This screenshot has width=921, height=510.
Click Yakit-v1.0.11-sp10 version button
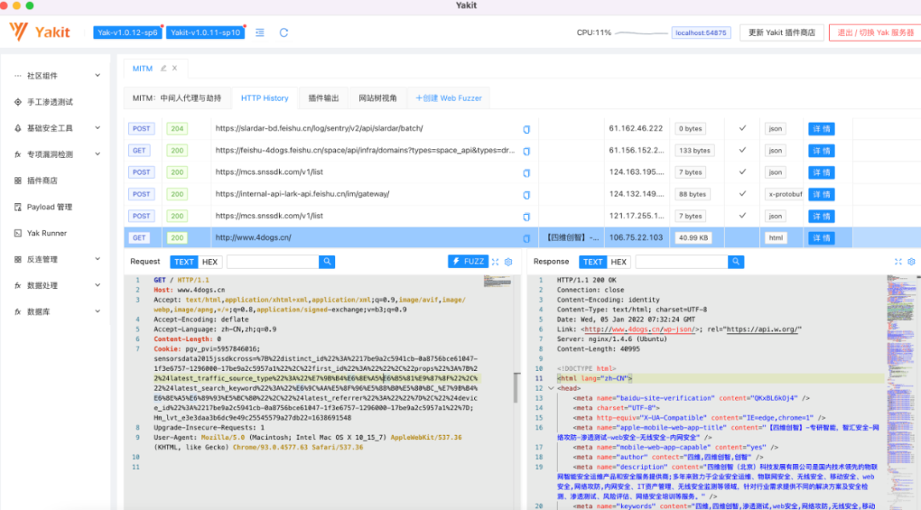click(x=206, y=32)
